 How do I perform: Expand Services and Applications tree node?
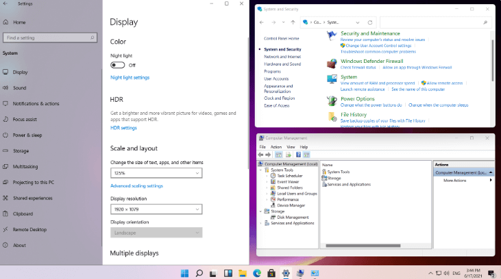(260, 223)
